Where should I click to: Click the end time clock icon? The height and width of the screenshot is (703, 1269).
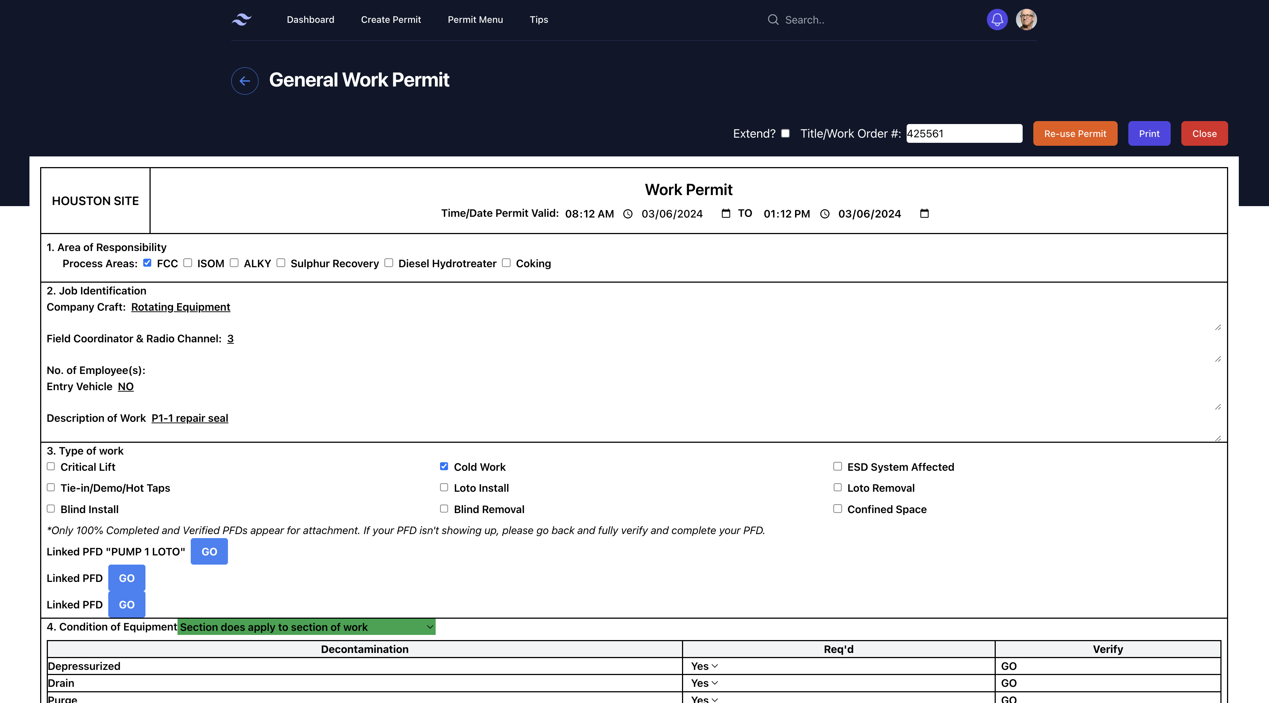click(825, 214)
